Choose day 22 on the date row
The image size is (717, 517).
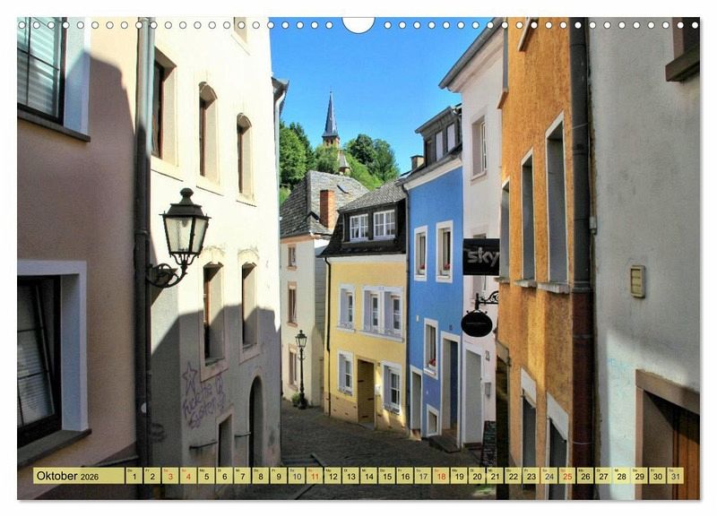(513, 476)
